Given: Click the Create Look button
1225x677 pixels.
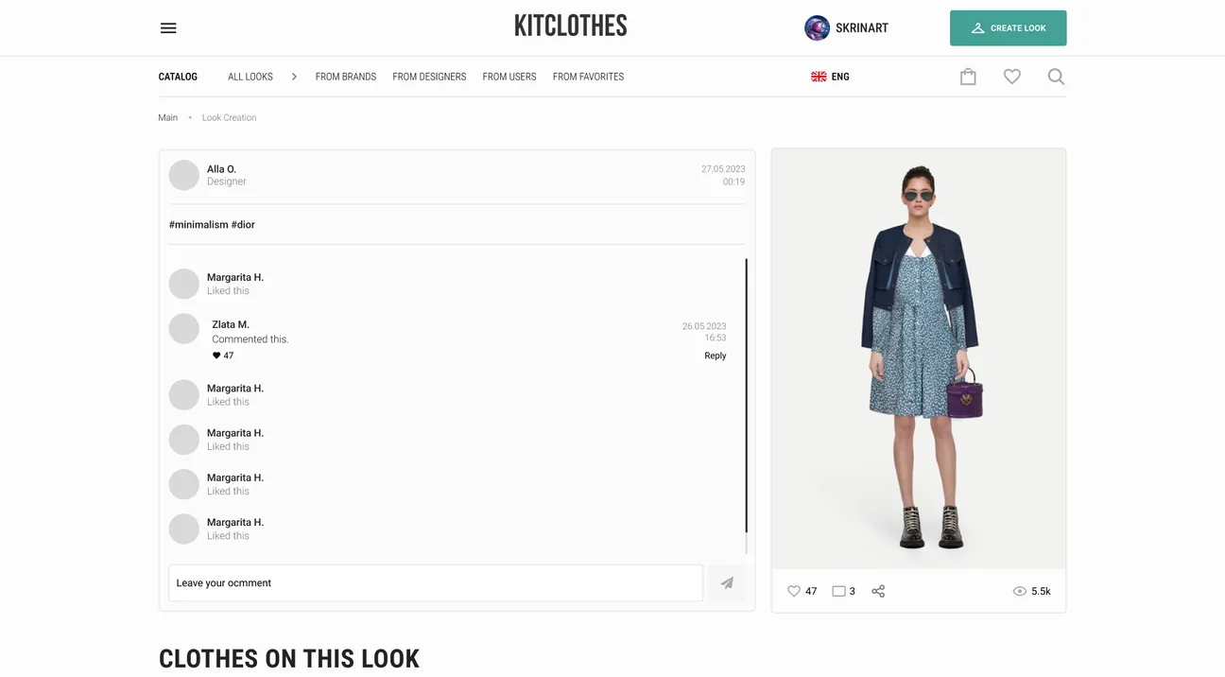Looking at the screenshot, I should pos(1008,28).
